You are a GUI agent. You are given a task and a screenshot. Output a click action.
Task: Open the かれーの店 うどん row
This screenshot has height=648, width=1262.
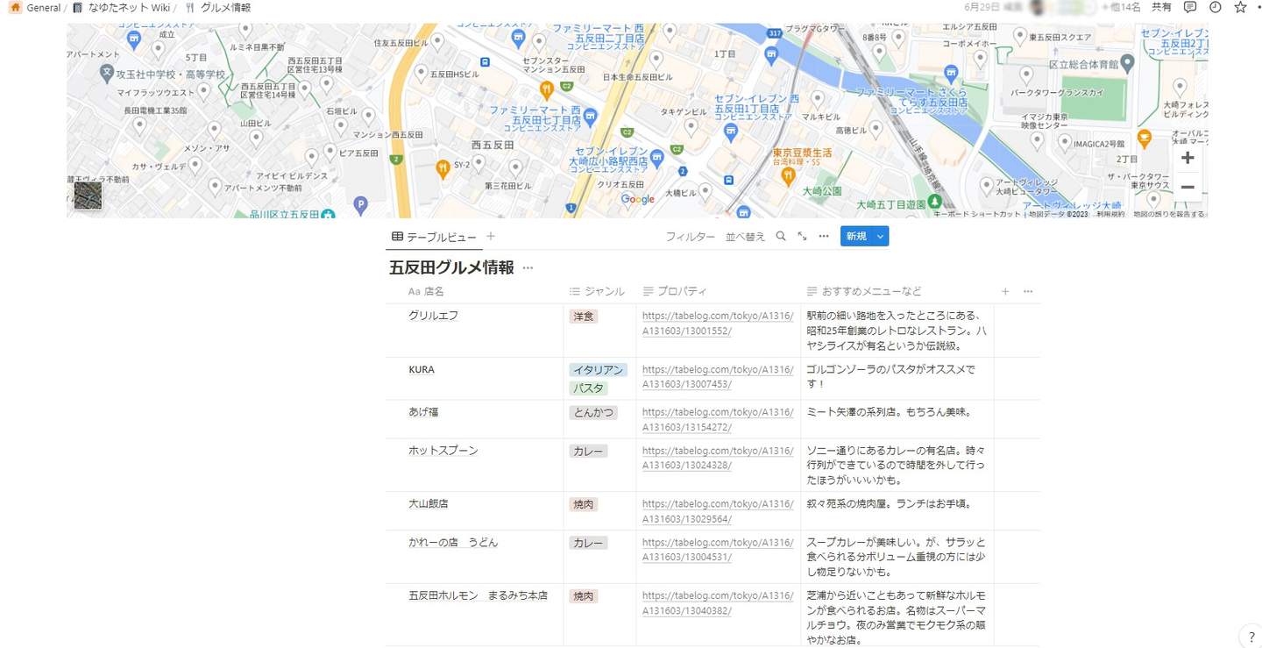453,543
